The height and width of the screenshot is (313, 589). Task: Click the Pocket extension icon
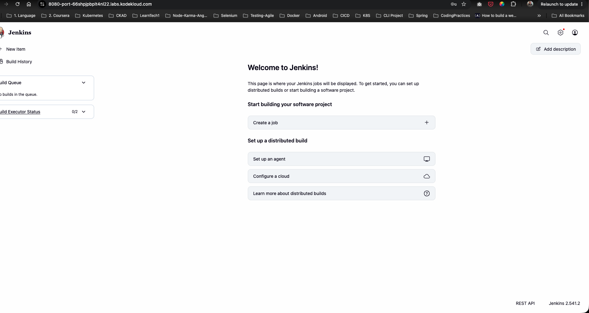pyautogui.click(x=491, y=4)
